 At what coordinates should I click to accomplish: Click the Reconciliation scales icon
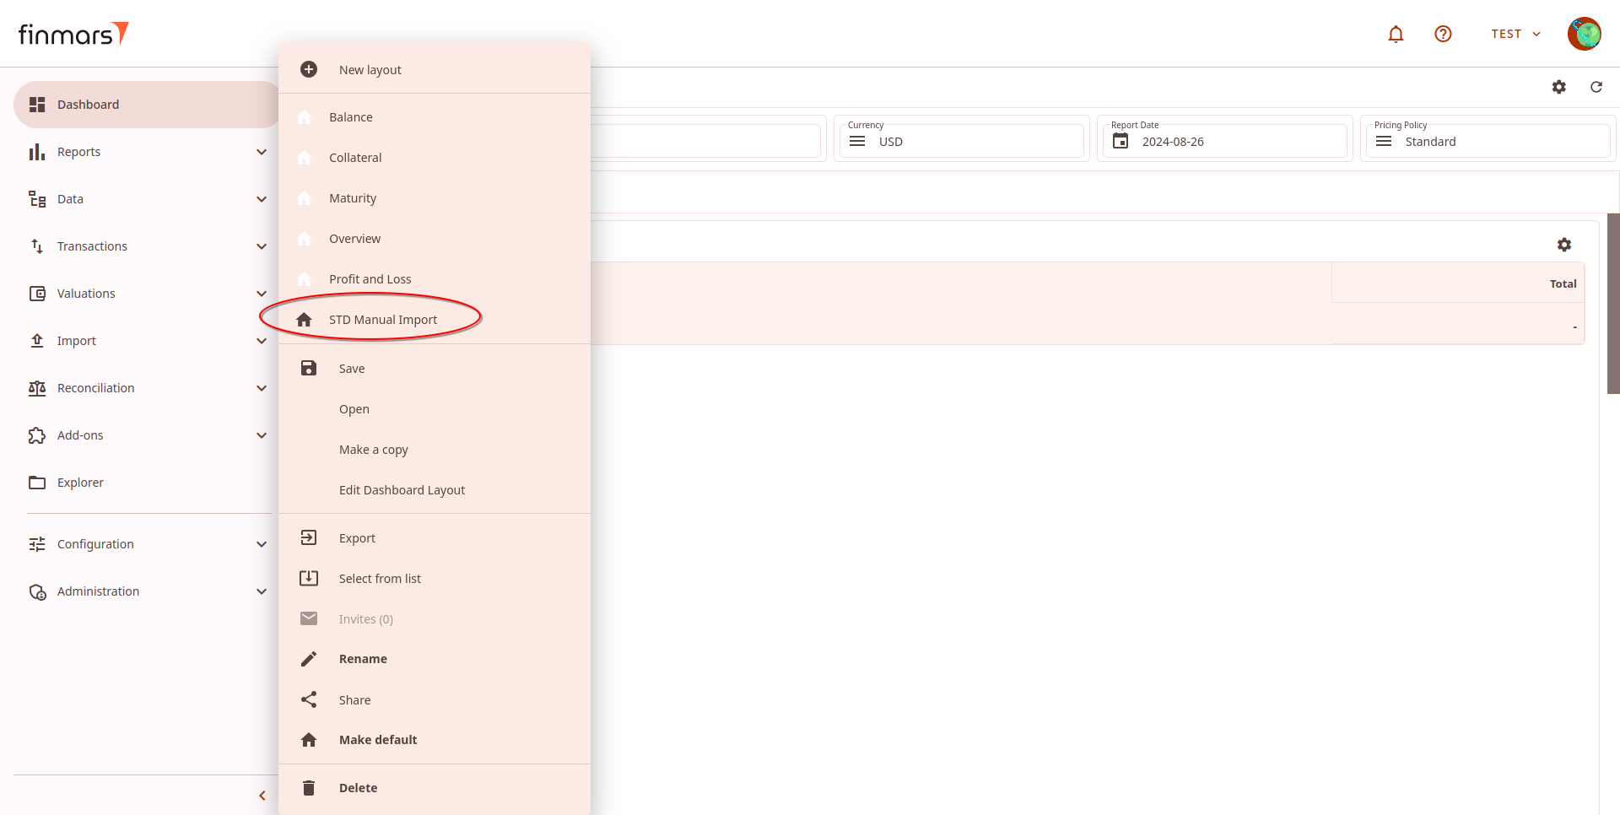tap(37, 388)
